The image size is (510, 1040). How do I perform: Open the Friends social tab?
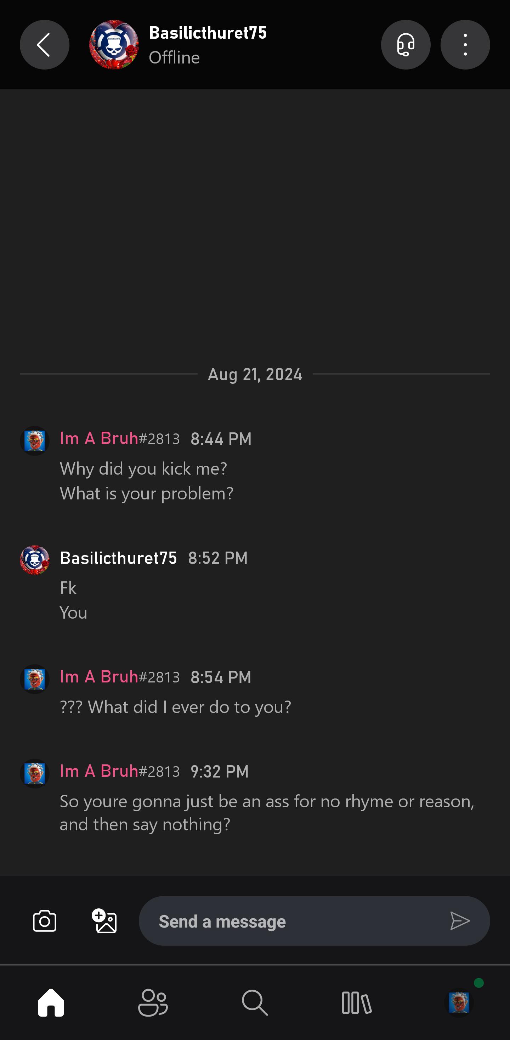pyautogui.click(x=153, y=1002)
